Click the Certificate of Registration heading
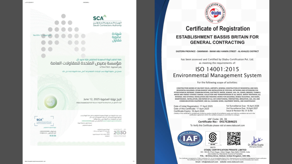 point(218,28)
